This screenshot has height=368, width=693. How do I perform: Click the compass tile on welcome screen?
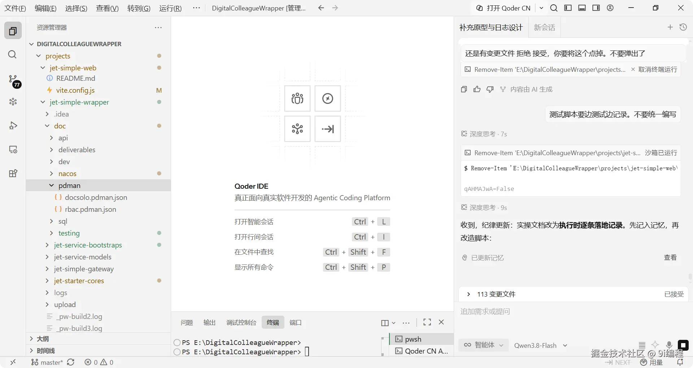pyautogui.click(x=328, y=98)
